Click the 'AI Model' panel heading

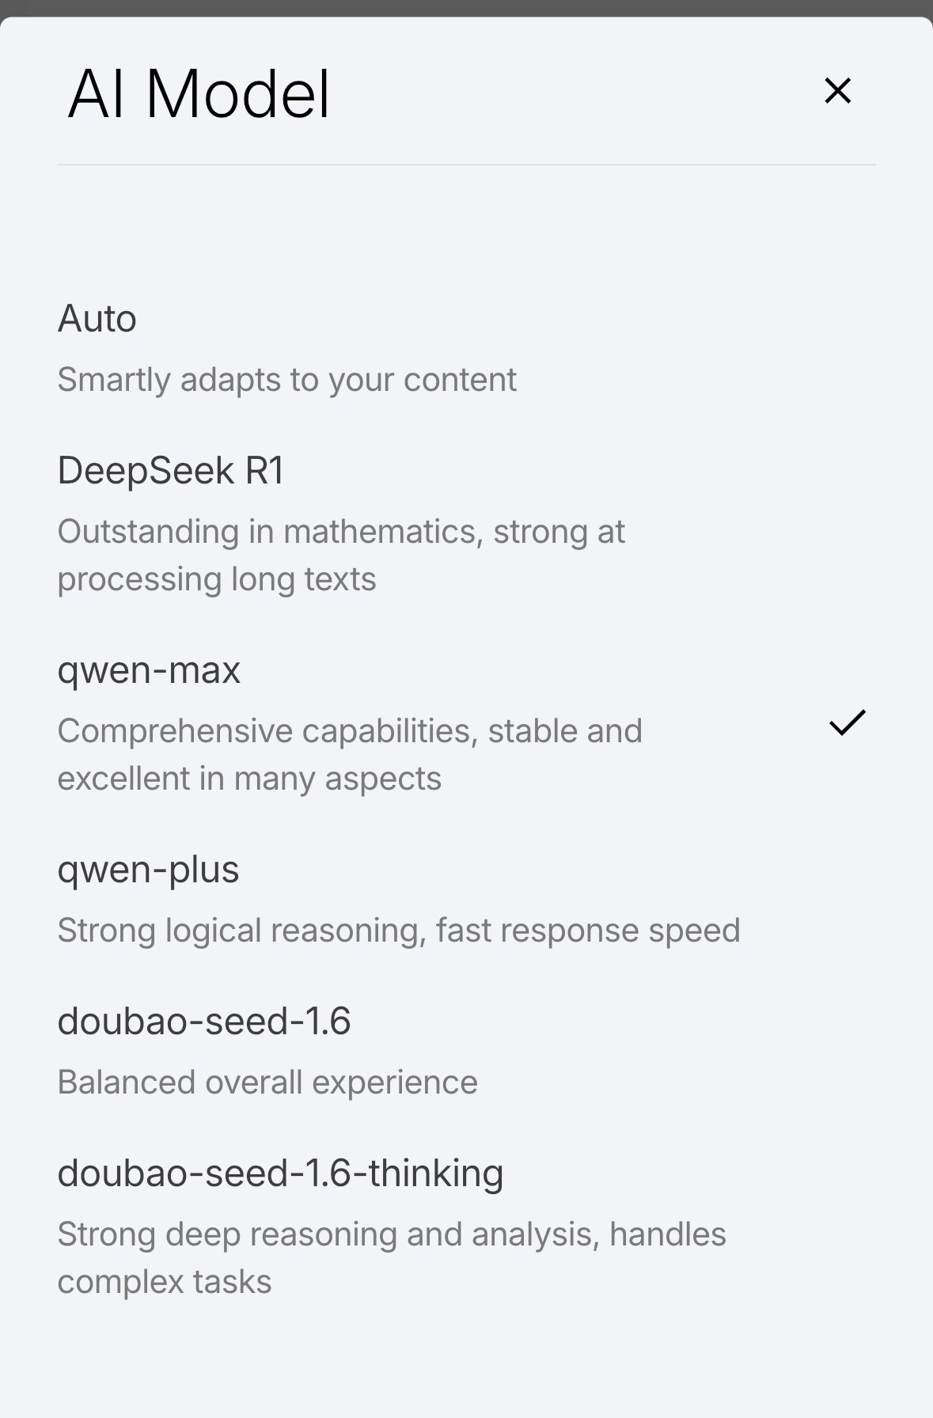[199, 94]
